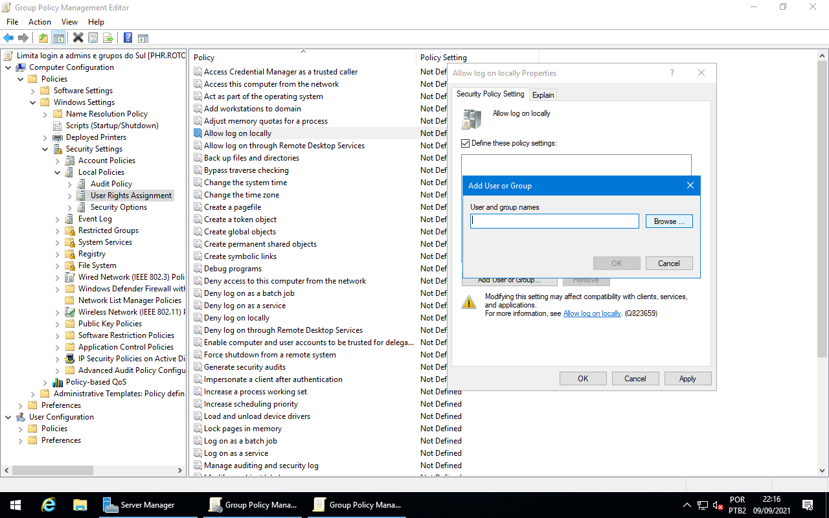The image size is (829, 518).
Task: Cancel the Add User or Group dialog
Action: pyautogui.click(x=668, y=264)
